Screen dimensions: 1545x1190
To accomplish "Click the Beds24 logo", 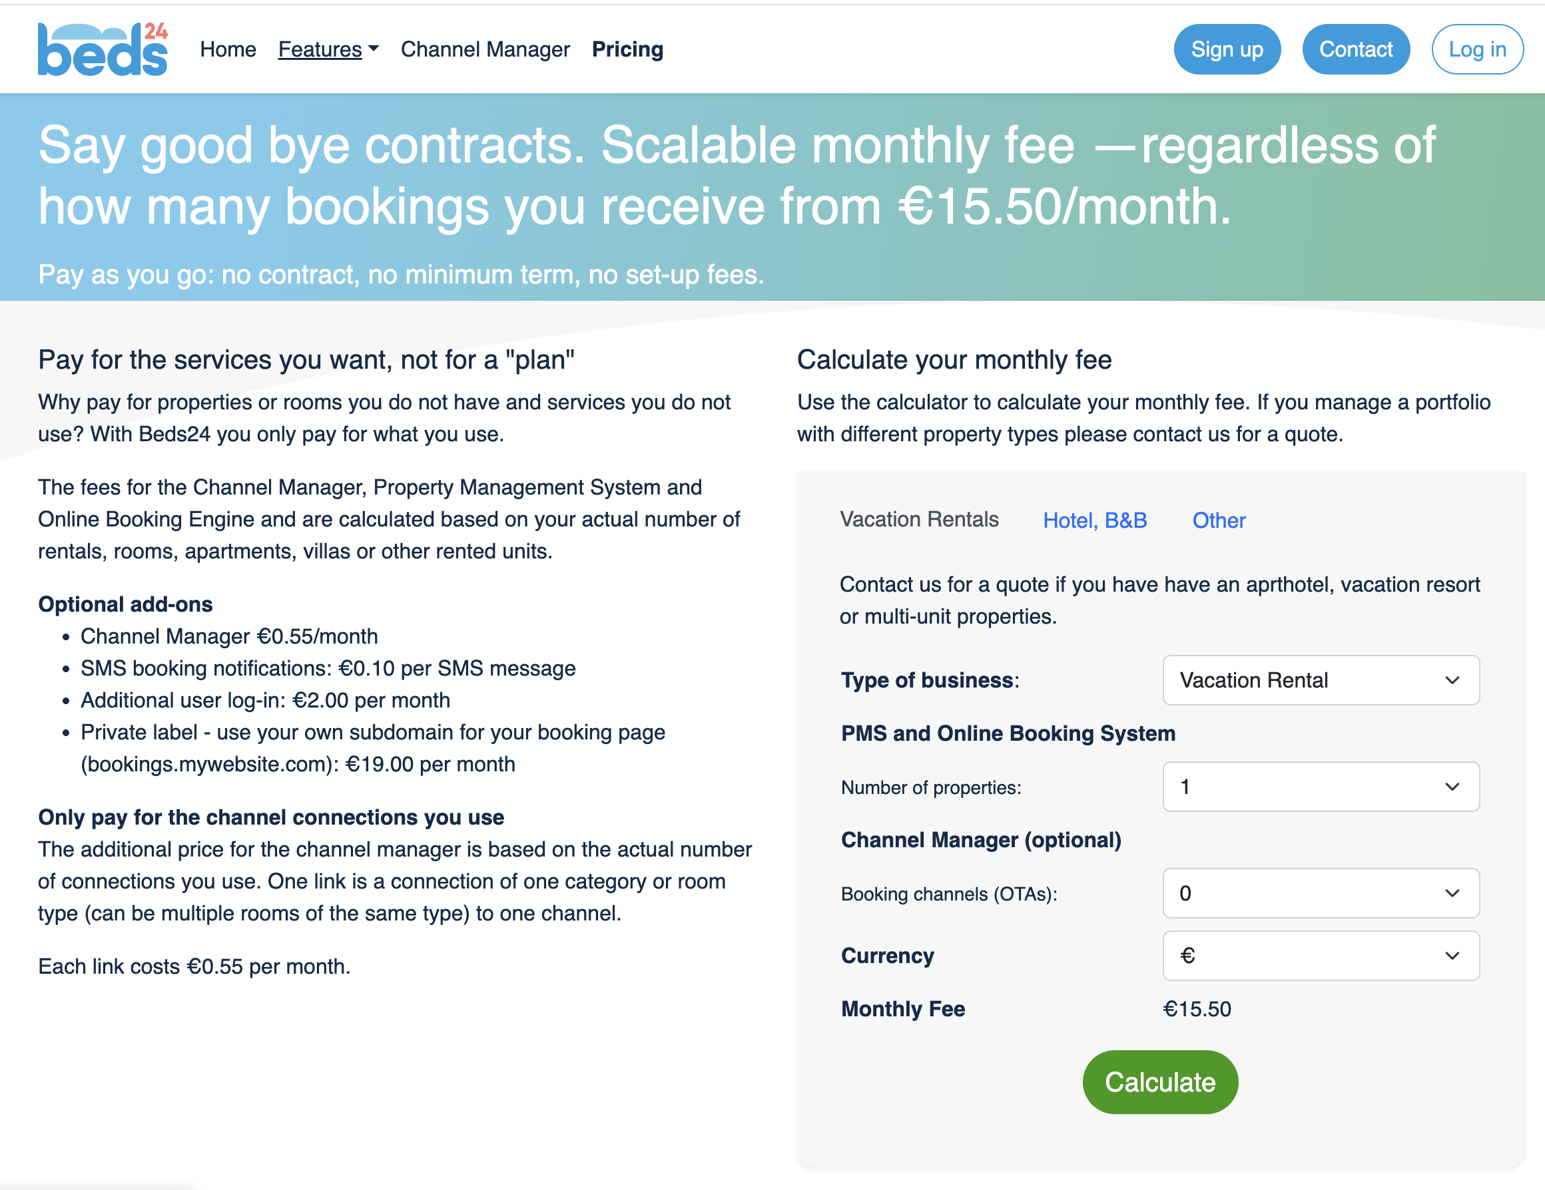I will coord(103,49).
